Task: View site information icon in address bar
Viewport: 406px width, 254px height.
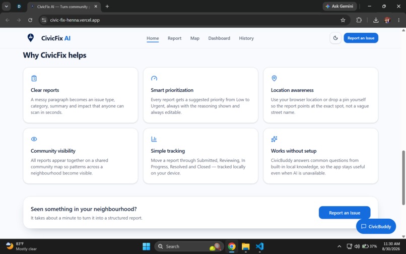Action: click(44, 20)
